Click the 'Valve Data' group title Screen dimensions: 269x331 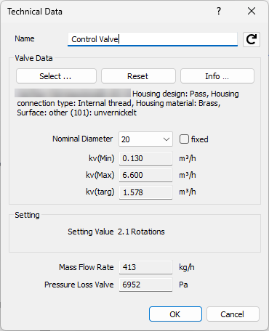pos(33,58)
